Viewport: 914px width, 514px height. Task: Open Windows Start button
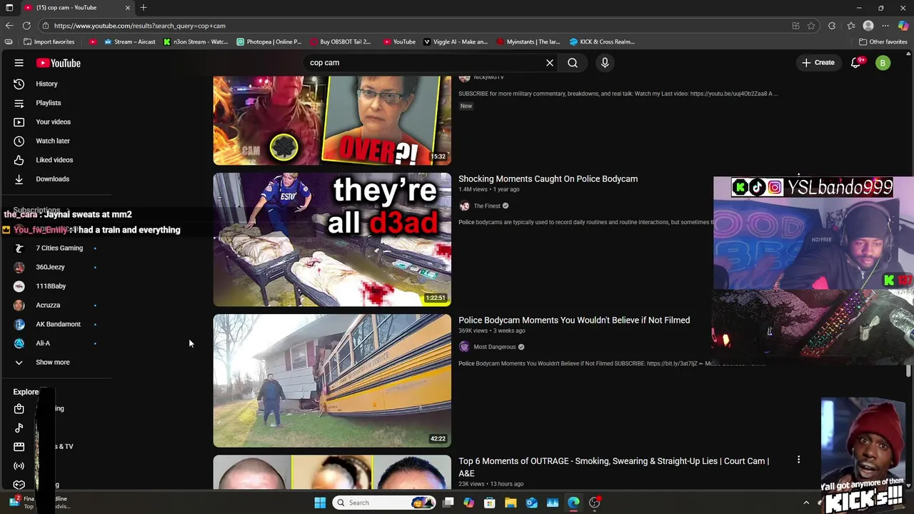pos(320,503)
